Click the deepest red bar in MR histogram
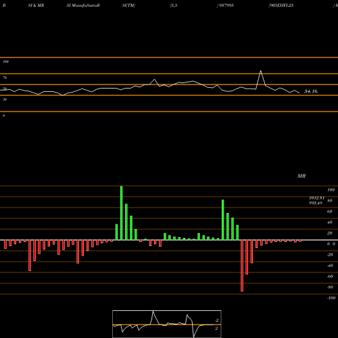This screenshot has height=338, width=338. coord(242,266)
